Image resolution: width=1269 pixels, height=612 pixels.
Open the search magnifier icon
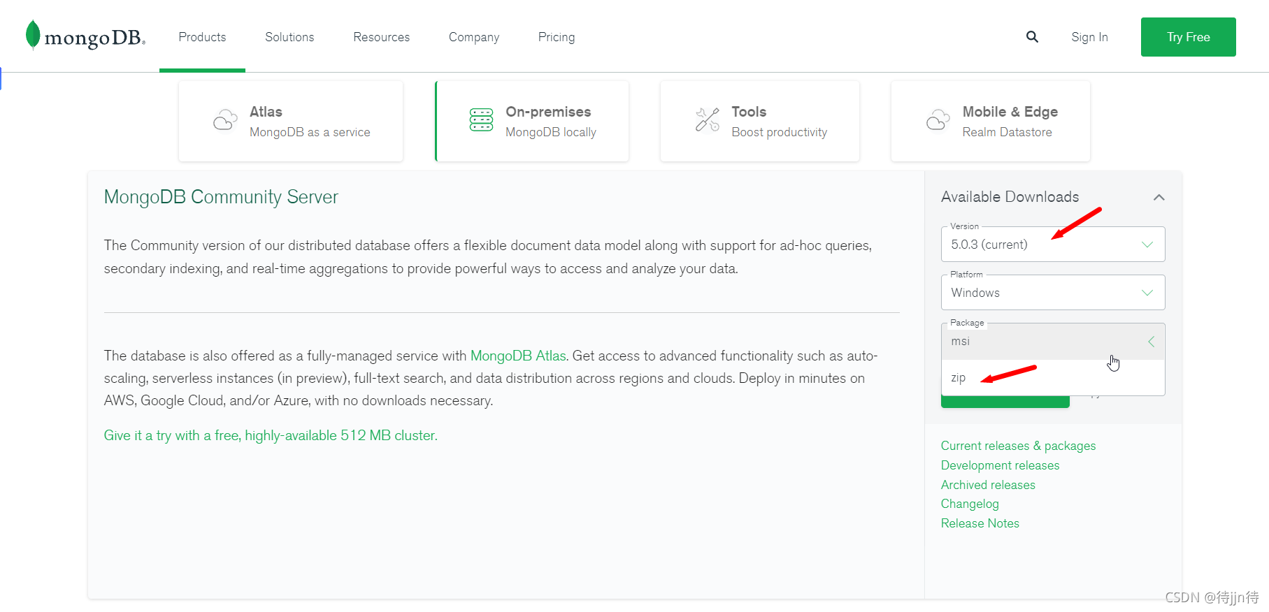coord(1032,37)
